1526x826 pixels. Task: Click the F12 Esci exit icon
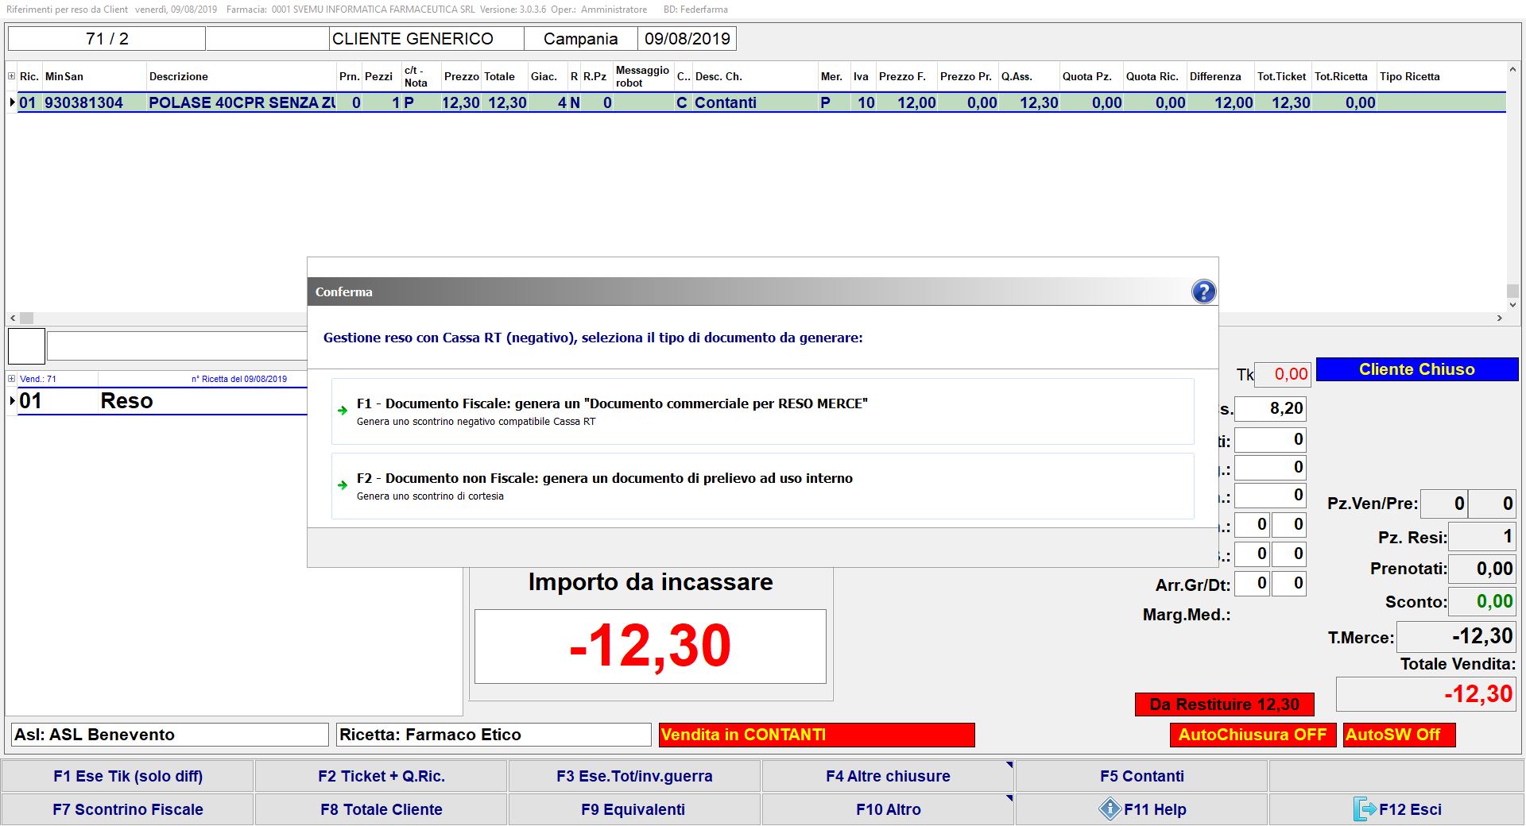(1364, 809)
